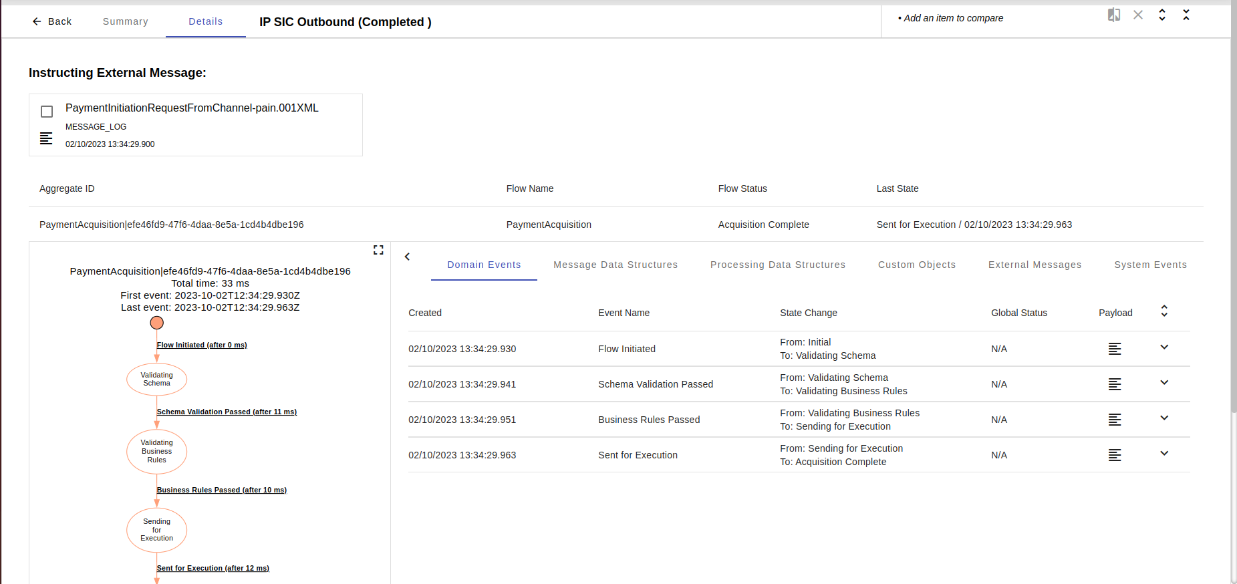Expand the Schema Validation Passed row
Viewport: 1237px width, 584px height.
1164,383
